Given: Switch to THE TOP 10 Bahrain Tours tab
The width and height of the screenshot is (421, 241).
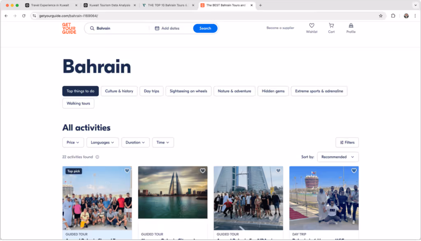Looking at the screenshot, I should pos(168,5).
